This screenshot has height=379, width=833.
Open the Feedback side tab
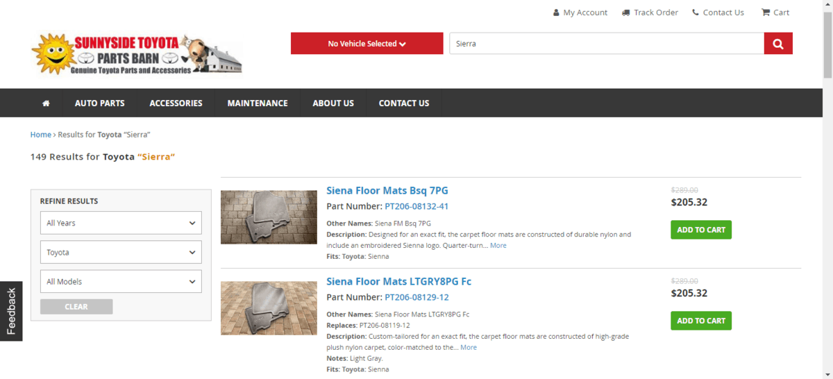[11, 311]
